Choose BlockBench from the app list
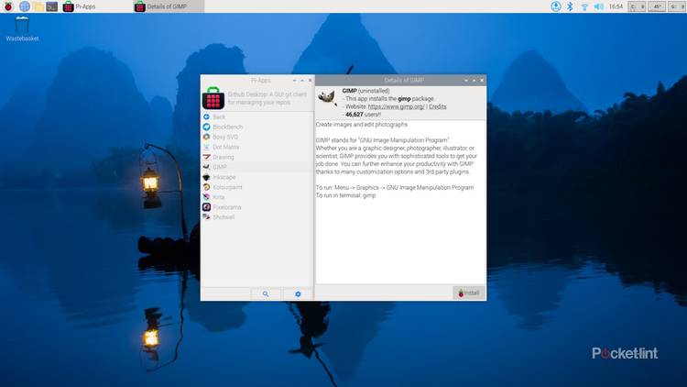Screen dimensions: 687x387 [230, 127]
